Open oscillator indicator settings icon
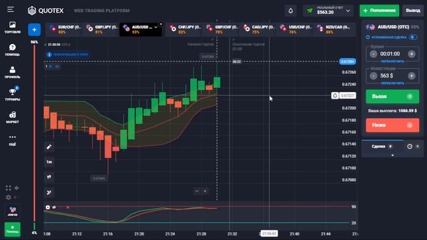Screen dimensions: 427x240 [x=54, y=207]
